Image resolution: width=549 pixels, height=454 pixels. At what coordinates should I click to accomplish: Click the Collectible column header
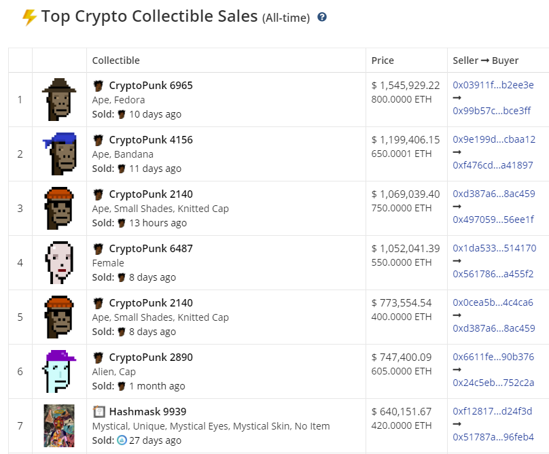pyautogui.click(x=116, y=60)
